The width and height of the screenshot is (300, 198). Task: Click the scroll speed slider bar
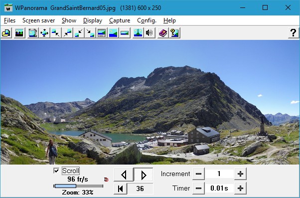[78, 186]
